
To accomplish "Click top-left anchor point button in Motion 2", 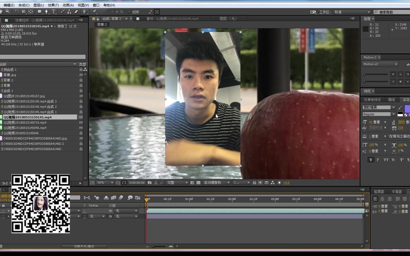I will [x=393, y=74].
